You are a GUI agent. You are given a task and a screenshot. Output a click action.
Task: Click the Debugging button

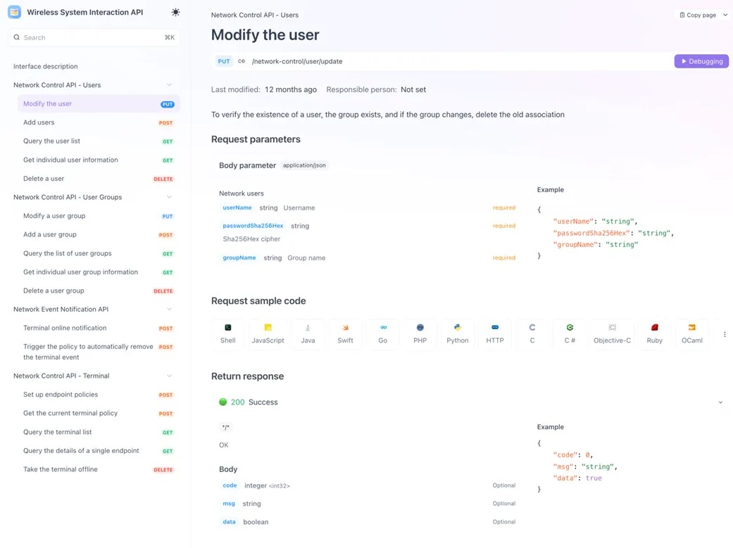701,61
